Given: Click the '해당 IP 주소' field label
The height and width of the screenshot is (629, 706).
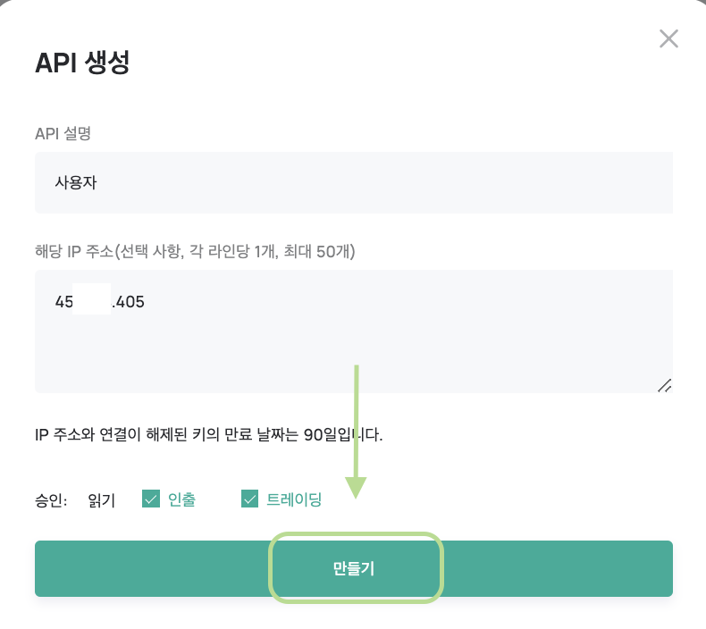Looking at the screenshot, I should pyautogui.click(x=195, y=252).
